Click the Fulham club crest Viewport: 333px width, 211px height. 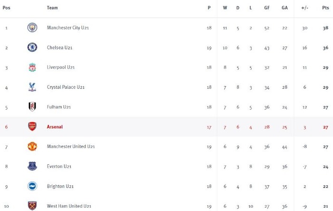32,106
